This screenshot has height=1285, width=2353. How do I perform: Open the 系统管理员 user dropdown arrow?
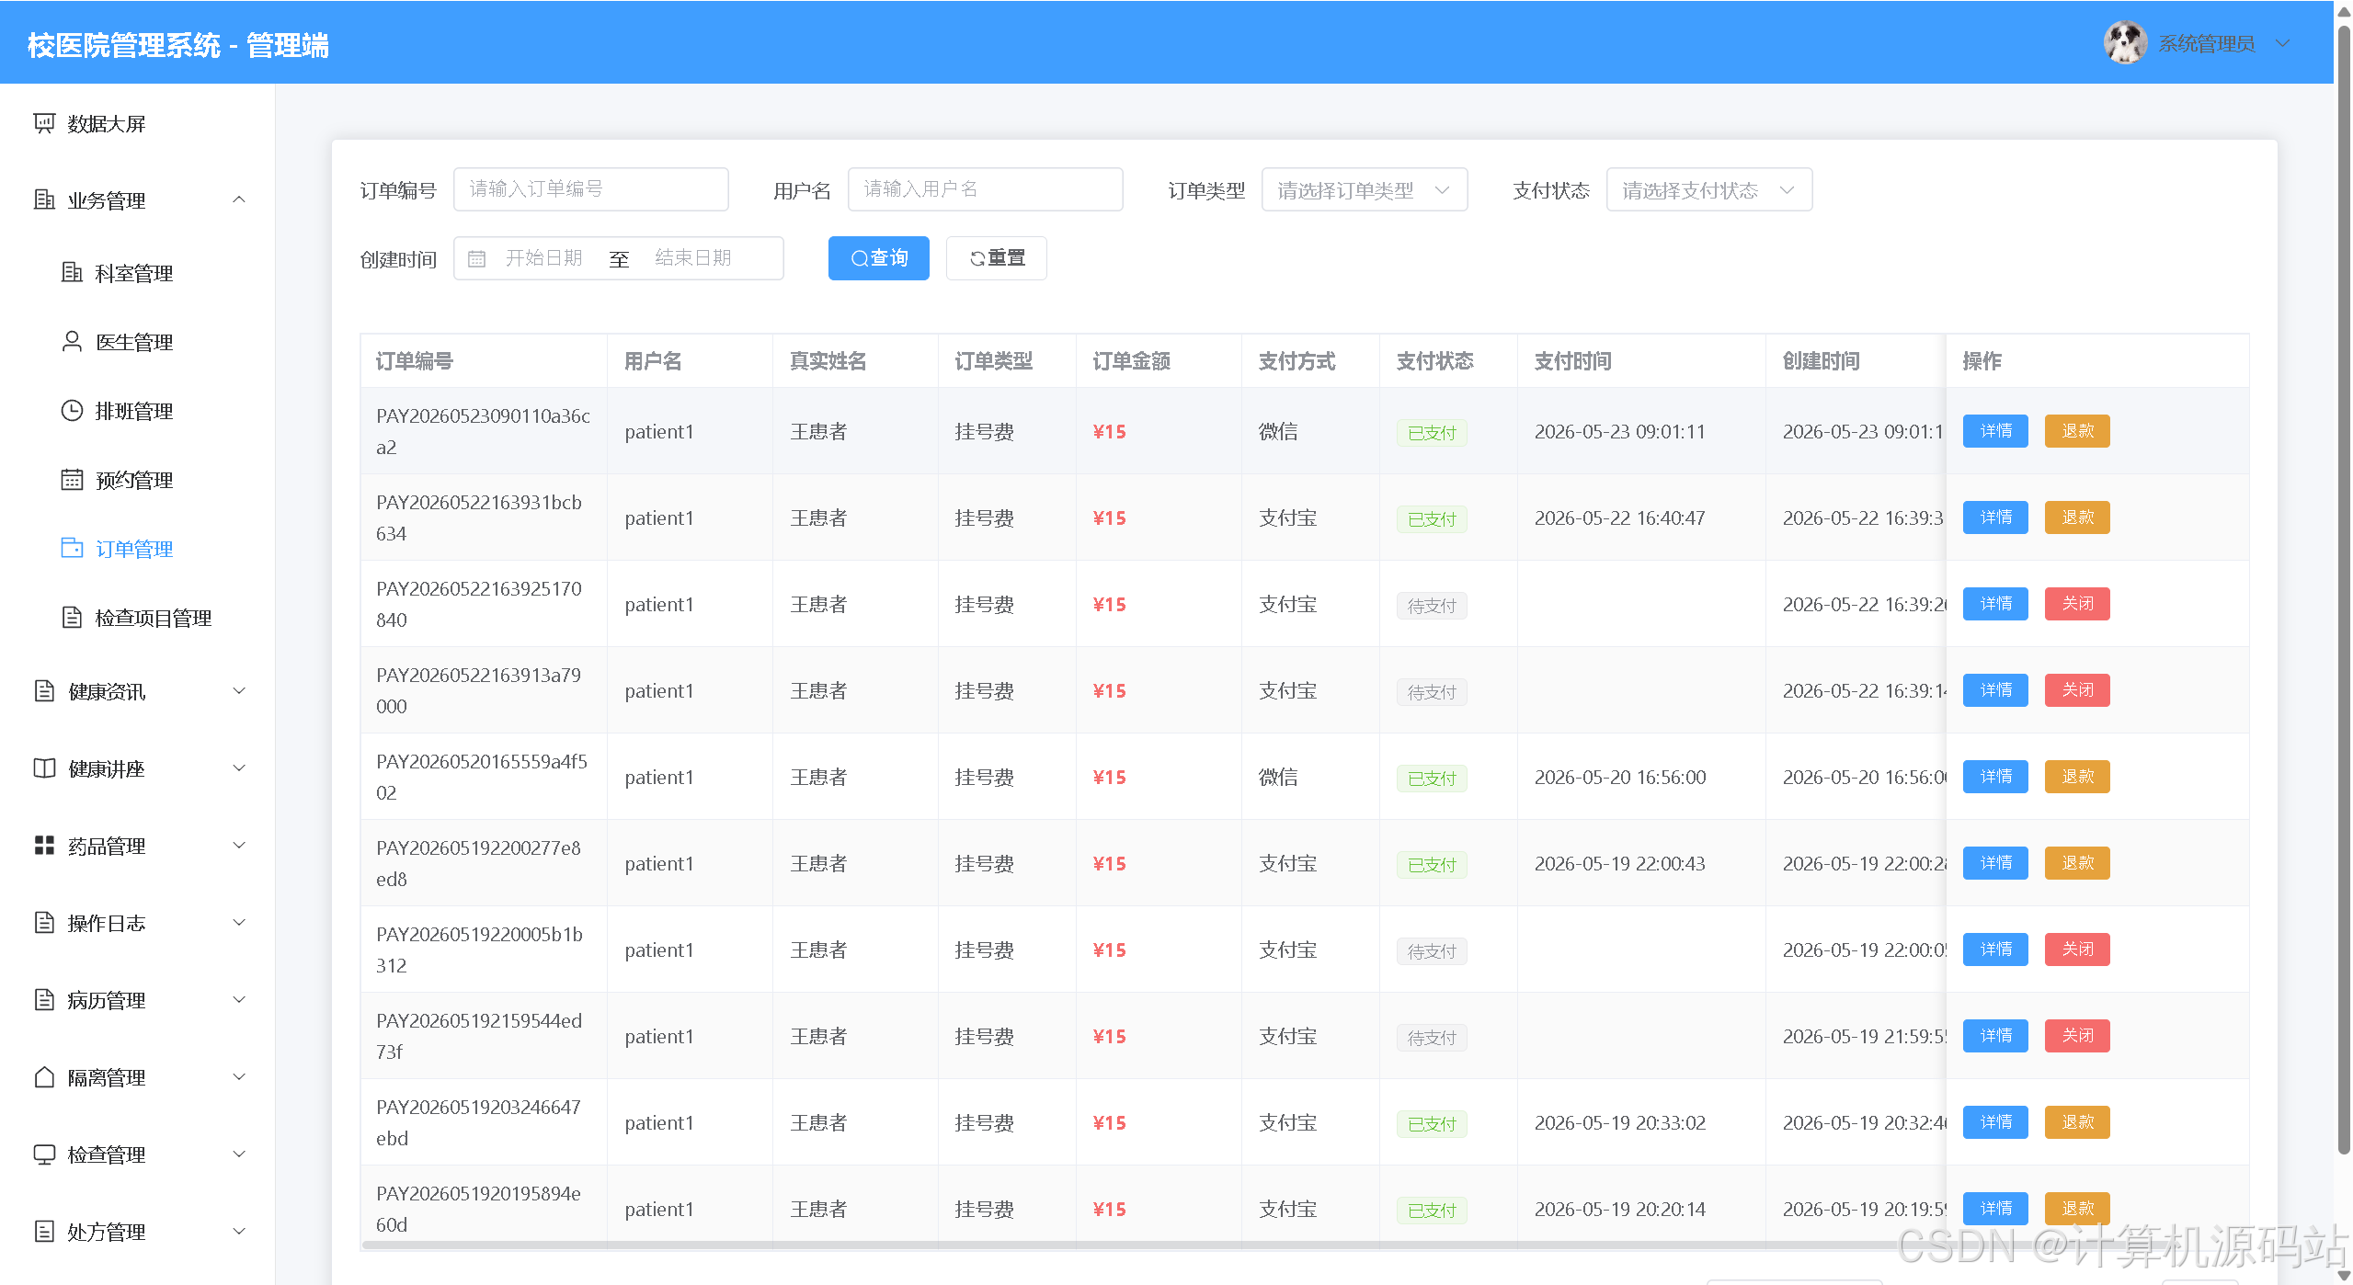[2282, 43]
